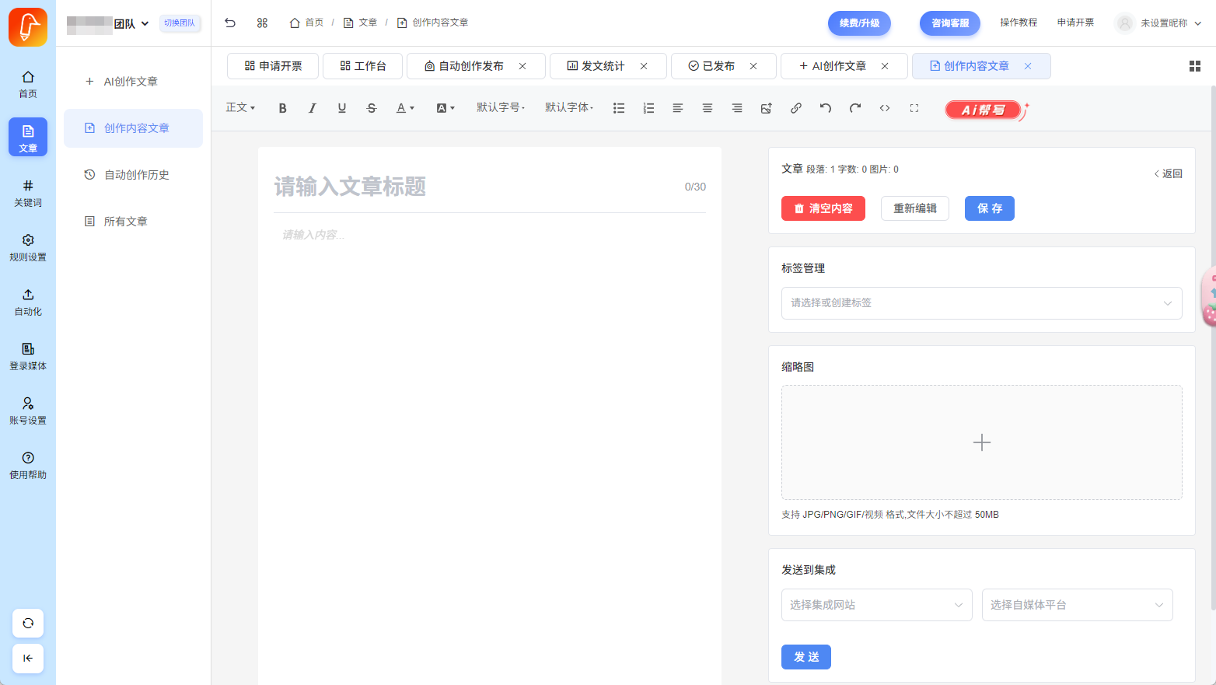Open the text font color picker
The height and width of the screenshot is (685, 1216).
[x=405, y=108]
